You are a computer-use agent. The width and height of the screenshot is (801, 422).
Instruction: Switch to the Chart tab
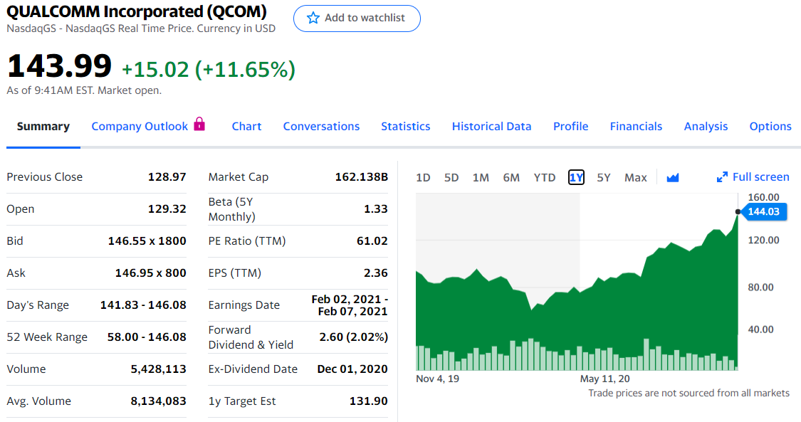[x=246, y=127]
